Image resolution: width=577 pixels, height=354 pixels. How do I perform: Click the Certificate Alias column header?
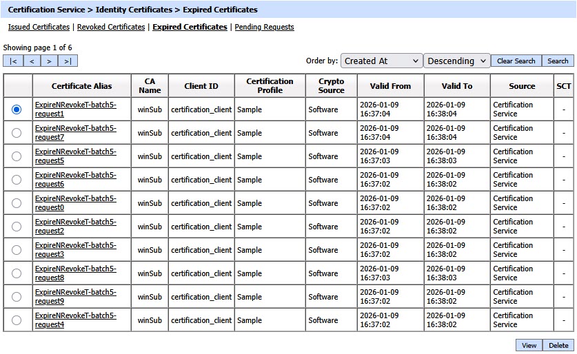tap(81, 86)
